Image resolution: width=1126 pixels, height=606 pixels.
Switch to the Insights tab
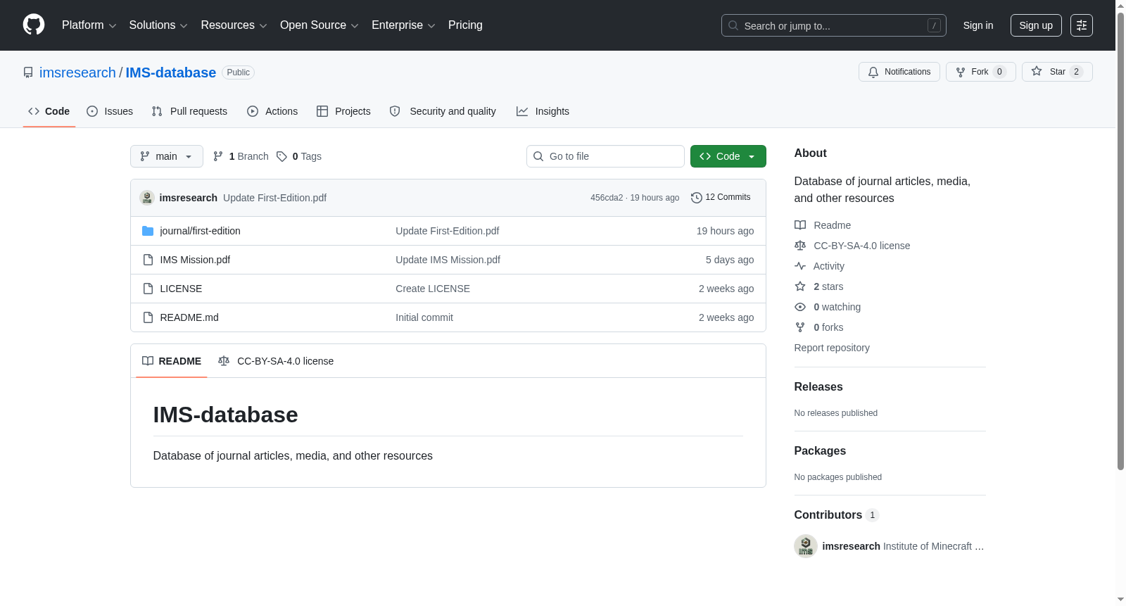coord(543,111)
